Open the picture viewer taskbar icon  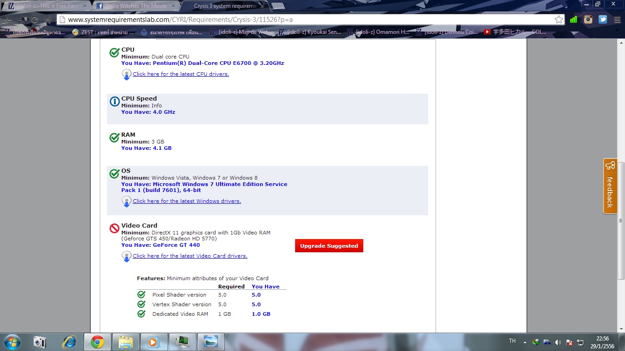coord(210,342)
